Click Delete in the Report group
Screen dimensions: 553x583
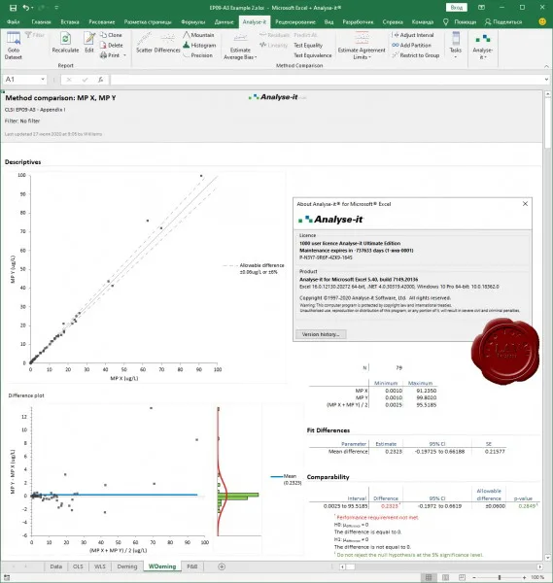tap(111, 45)
